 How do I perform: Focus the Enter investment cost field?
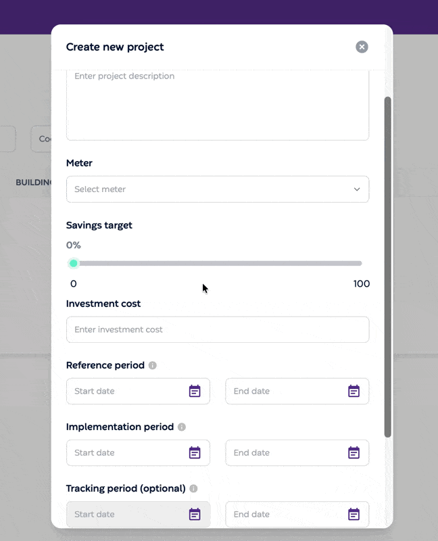coord(218,329)
